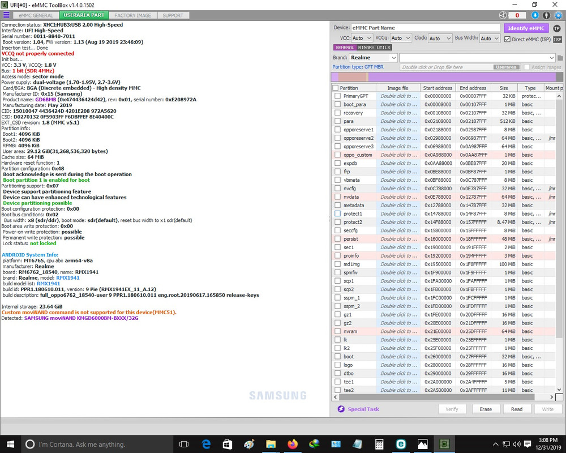Click the dark ISP icon
Viewport: 566px width, 453px height.
[x=558, y=40]
